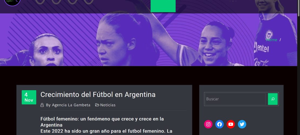The height and width of the screenshot is (135, 300).
Task: Go to Home breadcrumb link
Action: tap(272, 40)
